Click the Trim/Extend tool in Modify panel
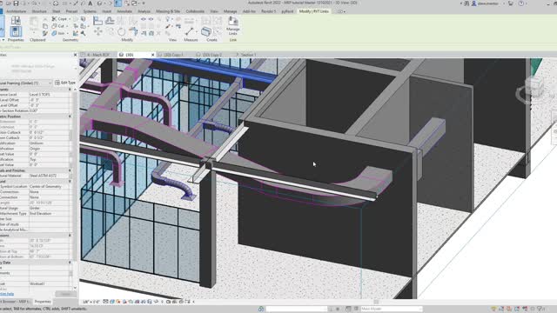This screenshot has height=313, width=557. coord(133,31)
